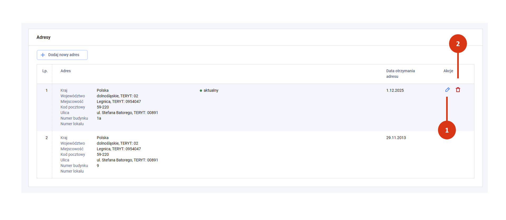Click the date 29.11.2013 in the second row
This screenshot has width=506, height=220.
click(x=396, y=138)
